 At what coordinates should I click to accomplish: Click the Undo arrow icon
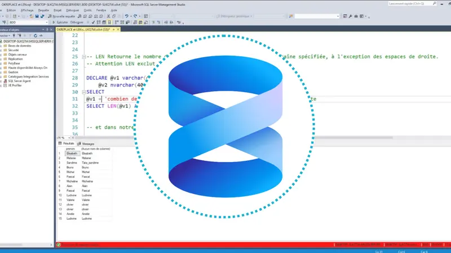[x=126, y=16]
